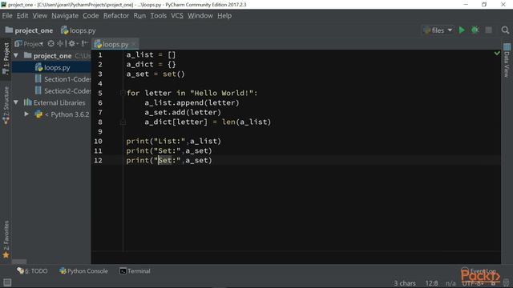The image size is (513, 288).
Task: Collapse the for loop fold marker on line 5
Action: 123,93
